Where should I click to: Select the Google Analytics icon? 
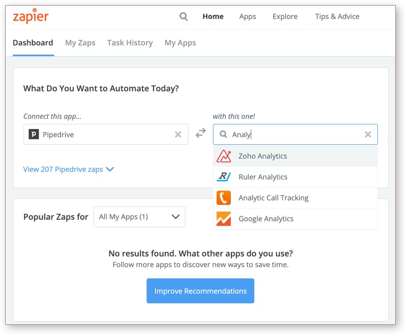[x=224, y=219]
